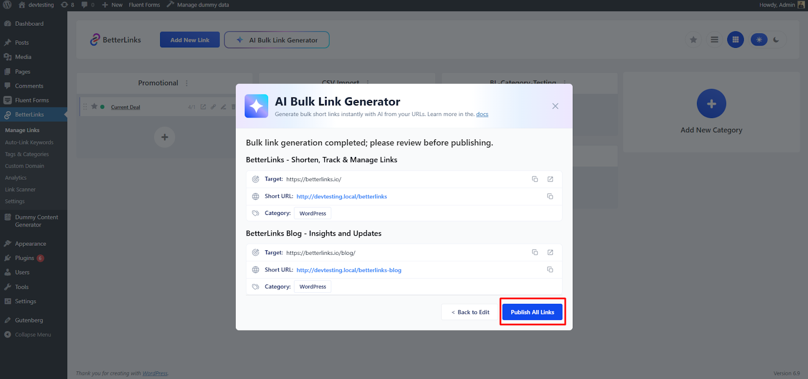Open the docs link in dialog header

(482, 114)
